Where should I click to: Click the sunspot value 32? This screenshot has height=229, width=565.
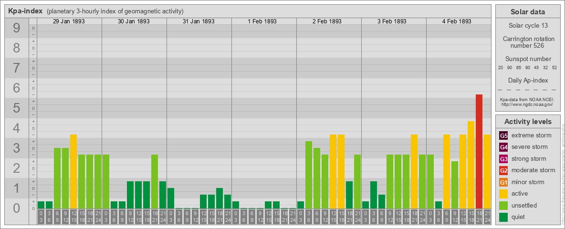545,68
